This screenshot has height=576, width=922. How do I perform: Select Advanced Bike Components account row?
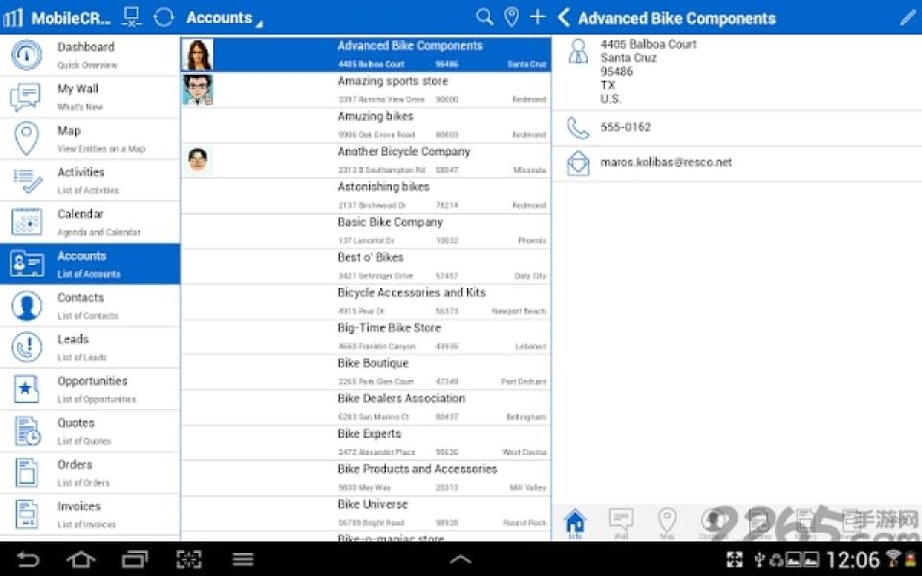(x=366, y=54)
